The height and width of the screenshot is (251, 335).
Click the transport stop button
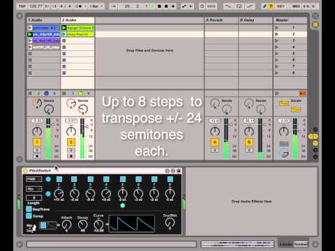click(159, 6)
